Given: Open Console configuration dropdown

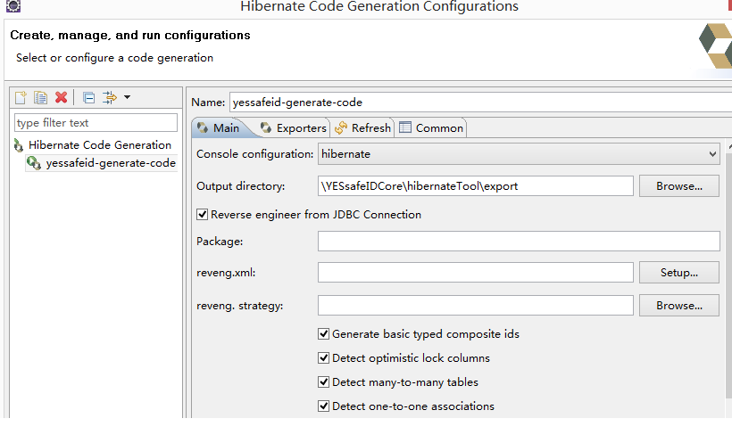Looking at the screenshot, I should click(519, 154).
